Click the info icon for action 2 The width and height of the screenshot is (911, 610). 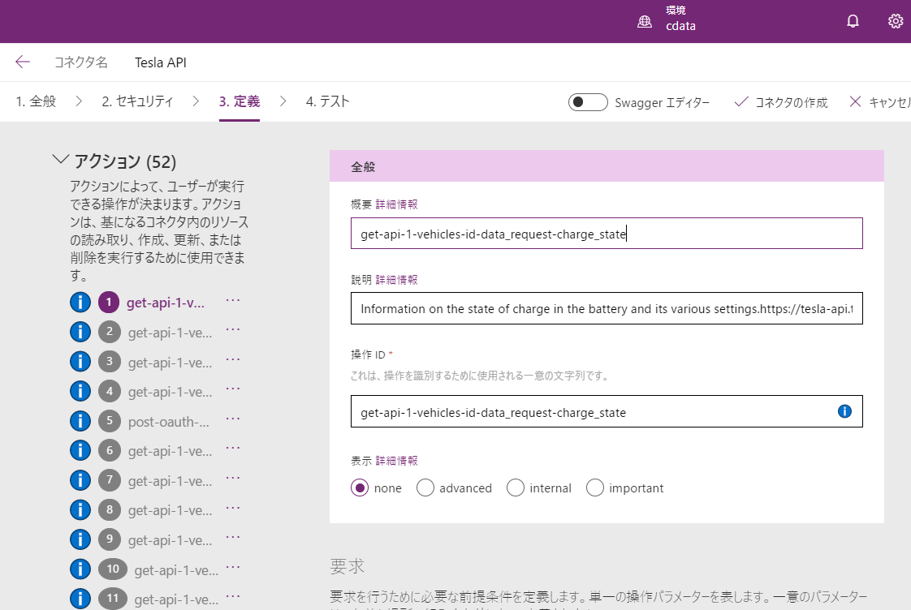(x=80, y=332)
